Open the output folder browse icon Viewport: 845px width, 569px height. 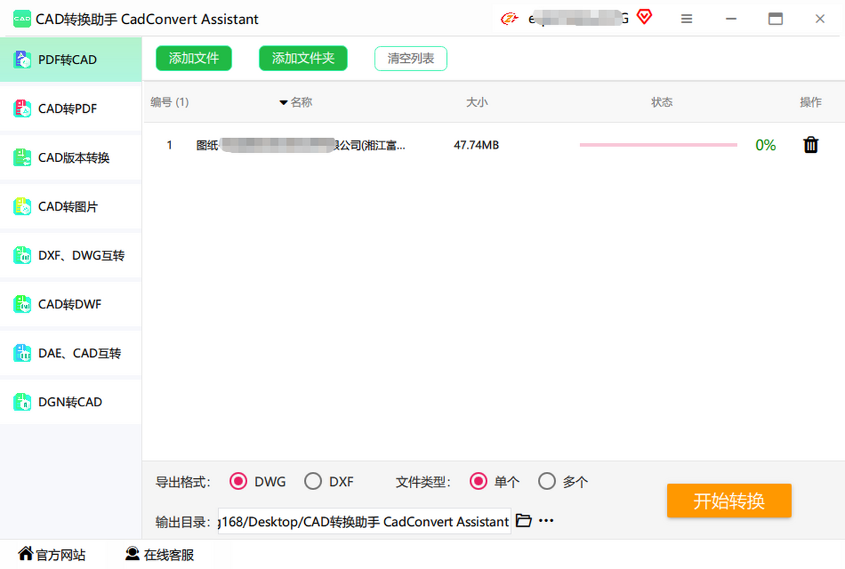[523, 520]
